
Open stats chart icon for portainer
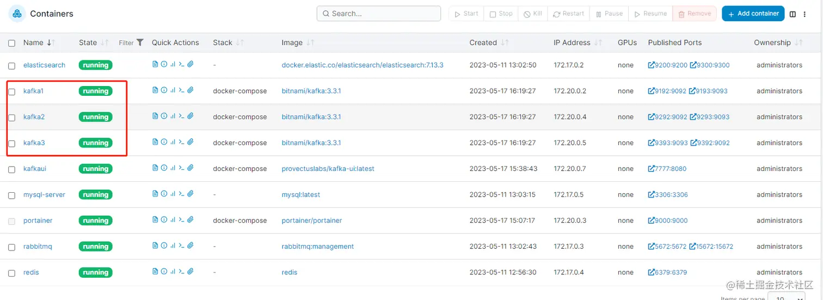coord(173,220)
